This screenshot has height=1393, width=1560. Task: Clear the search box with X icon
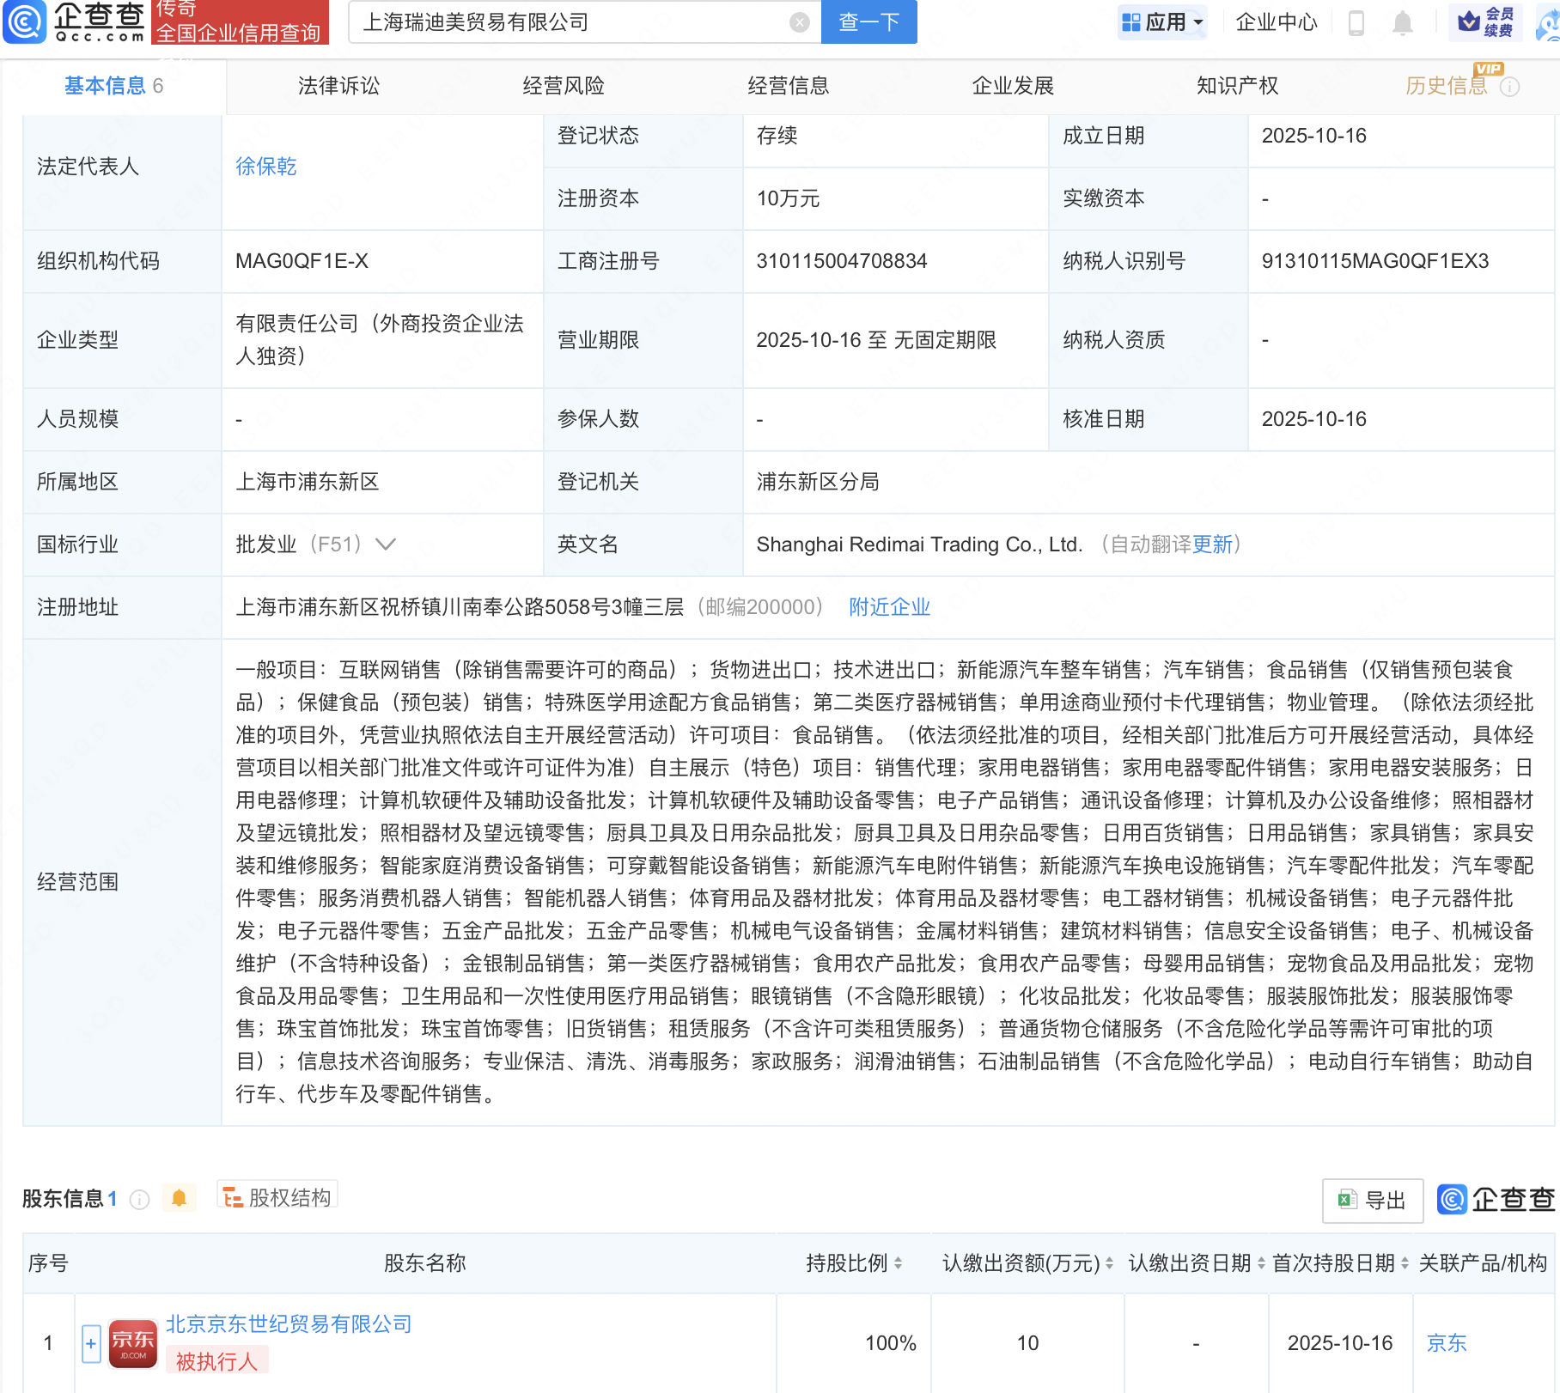click(799, 22)
